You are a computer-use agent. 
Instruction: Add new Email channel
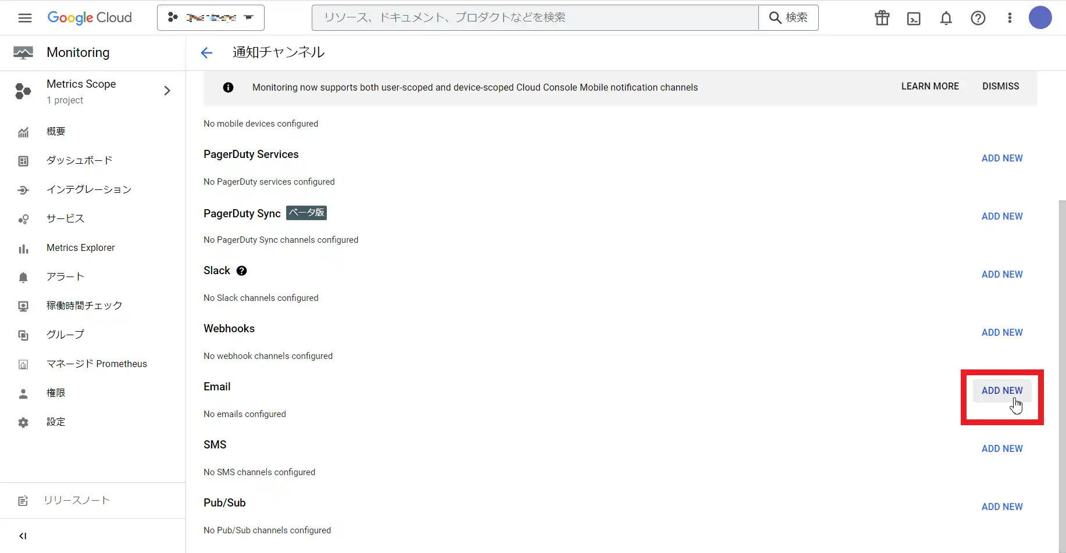pyautogui.click(x=1002, y=390)
